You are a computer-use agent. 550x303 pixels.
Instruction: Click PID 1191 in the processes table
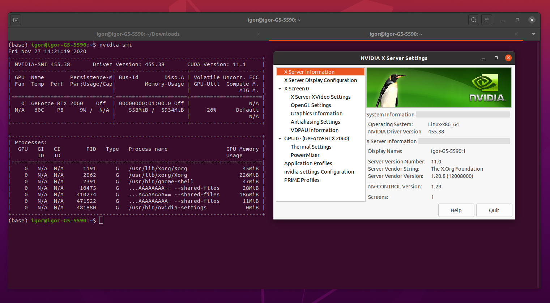(90, 168)
